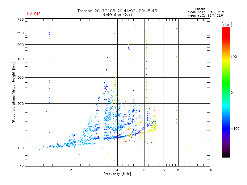Click the phase colorbar gradient strip
The image size is (247, 185).
coord(226,92)
